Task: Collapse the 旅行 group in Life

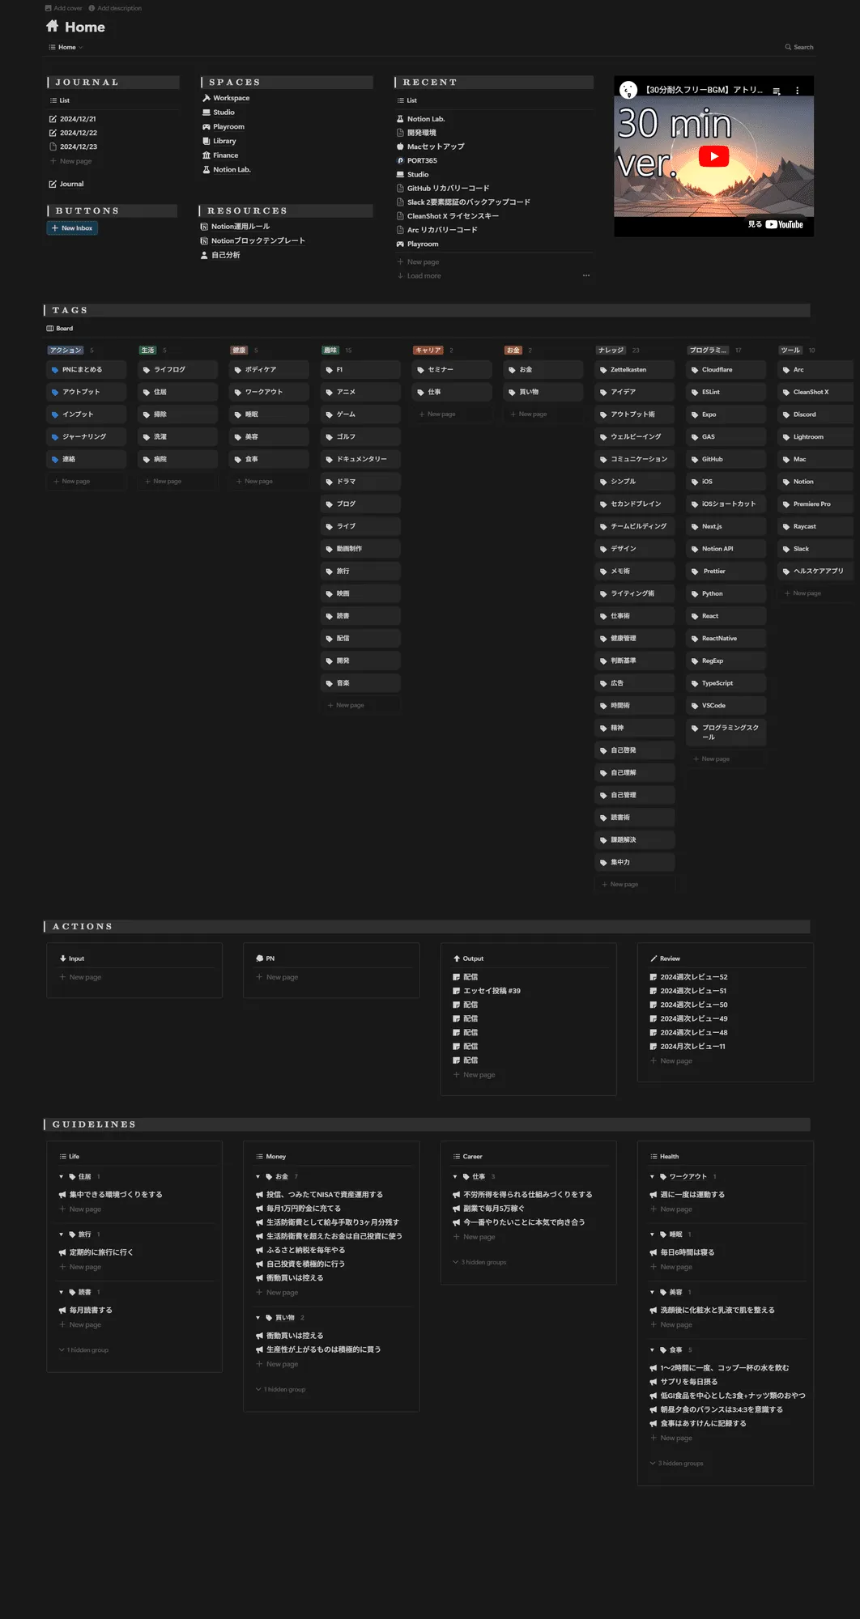Action: coord(62,1234)
